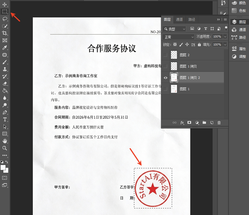Open the 正常 blend mode dropdown

178,37
